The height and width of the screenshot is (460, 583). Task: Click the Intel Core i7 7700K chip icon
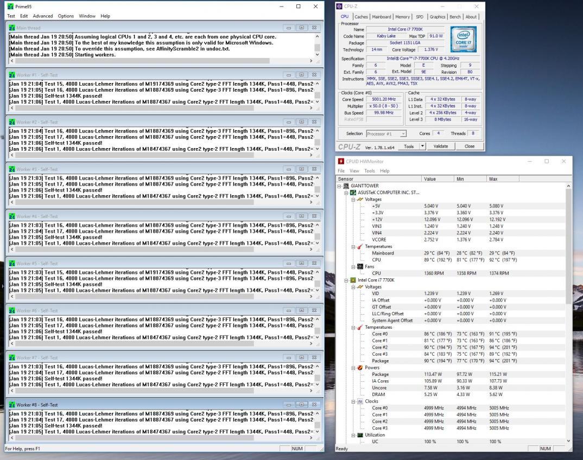353,280
